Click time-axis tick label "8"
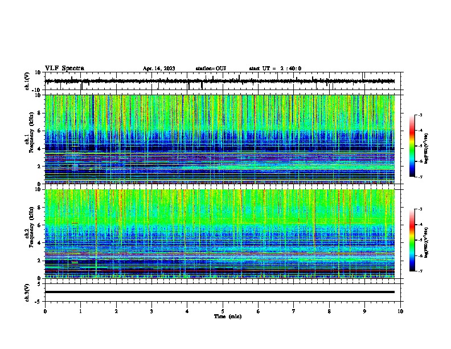451x349 pixels. point(329,311)
